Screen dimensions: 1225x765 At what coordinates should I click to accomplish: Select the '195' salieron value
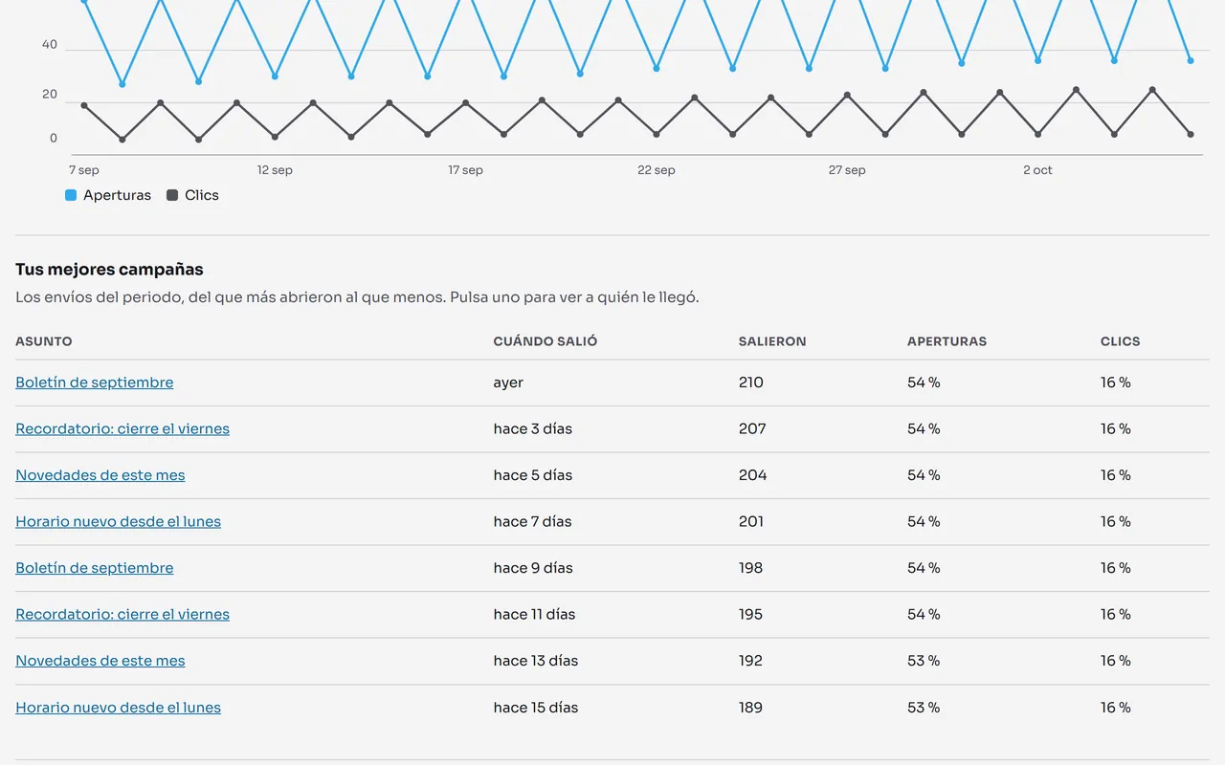tap(751, 614)
